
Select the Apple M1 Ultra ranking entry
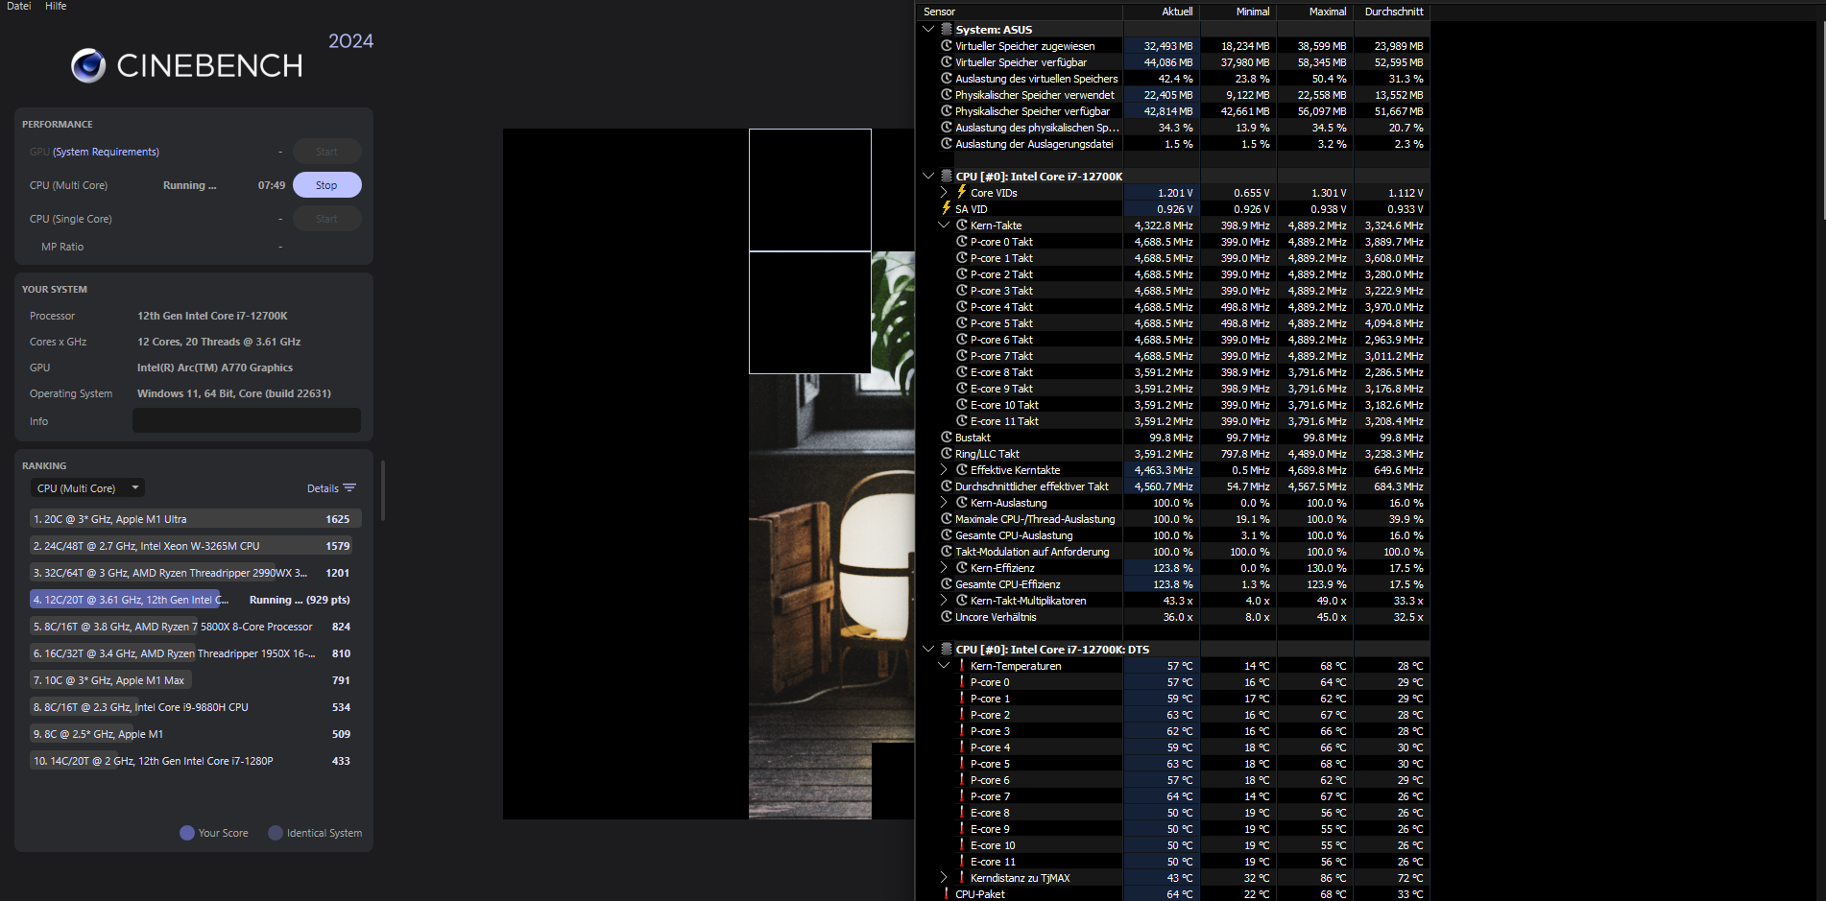point(195,519)
